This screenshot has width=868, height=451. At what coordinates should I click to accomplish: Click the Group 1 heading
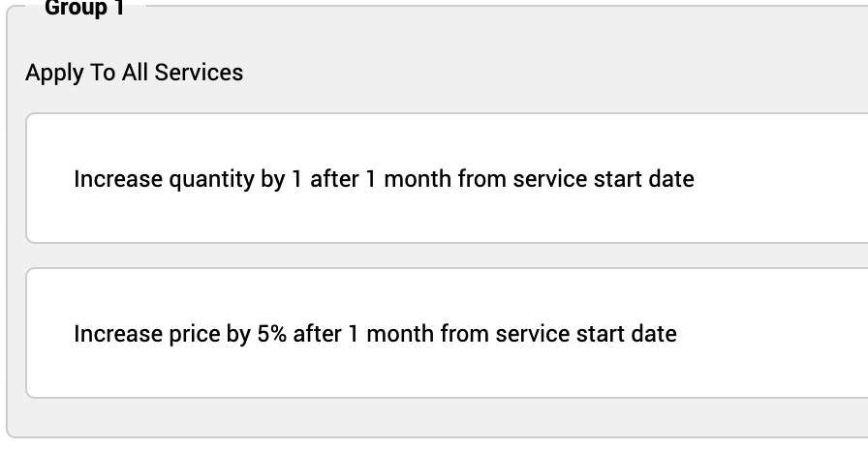(84, 8)
